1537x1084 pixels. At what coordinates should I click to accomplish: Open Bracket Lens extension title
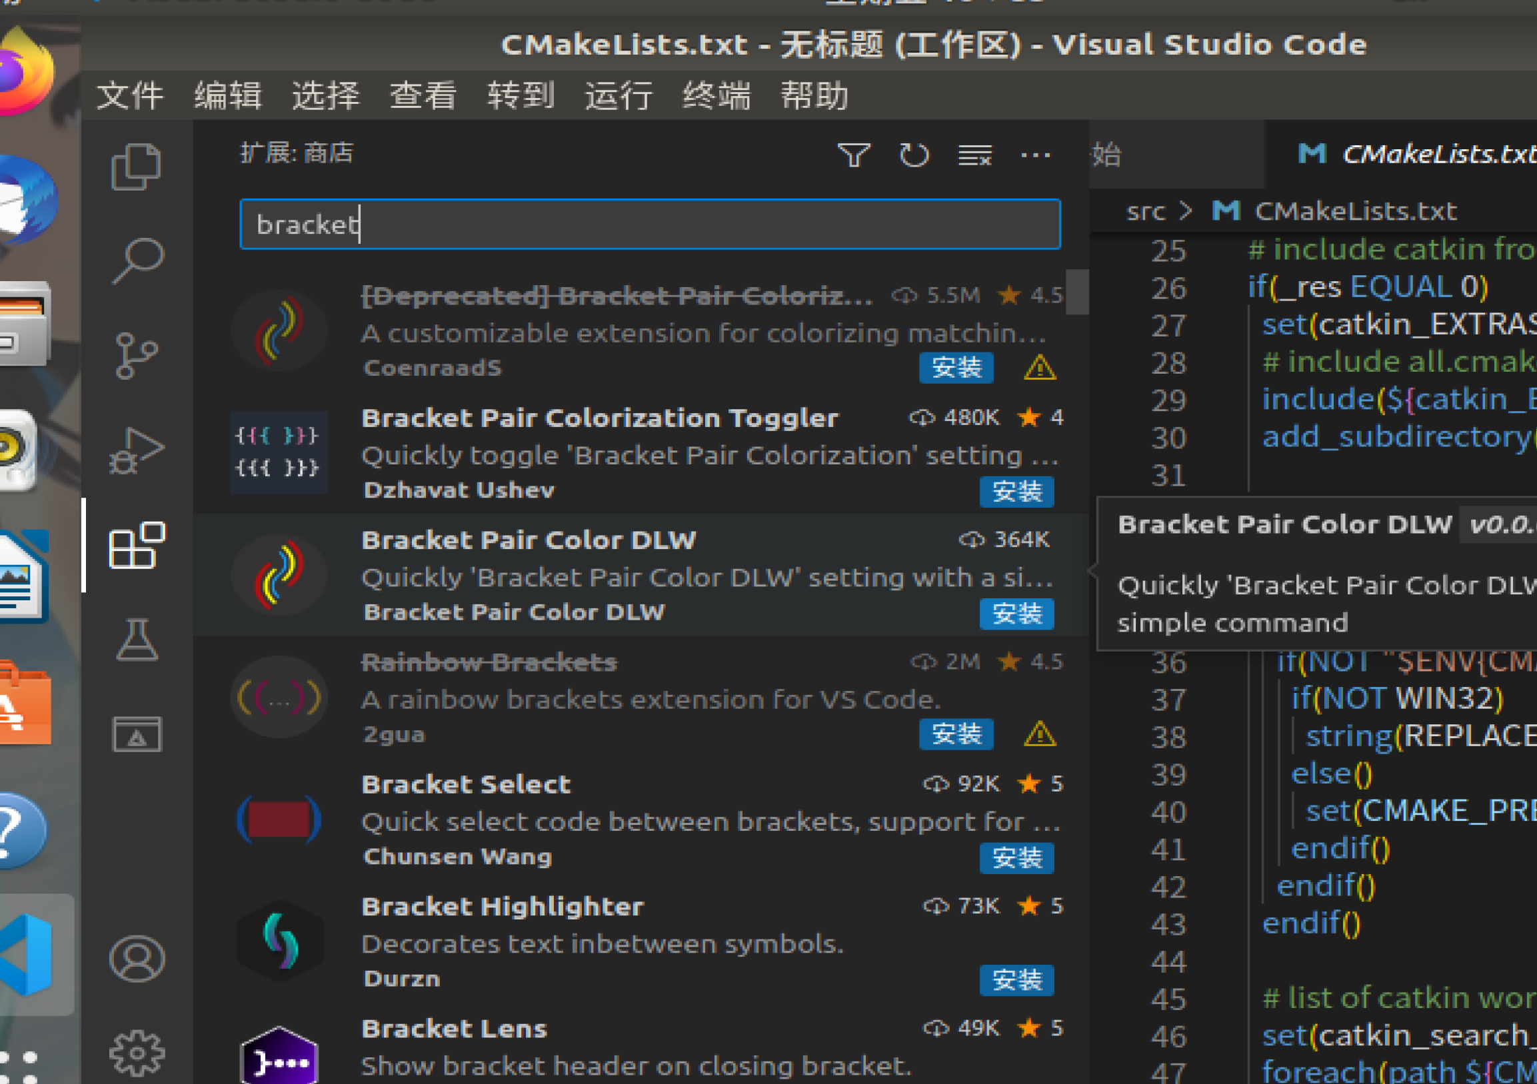click(x=455, y=1029)
